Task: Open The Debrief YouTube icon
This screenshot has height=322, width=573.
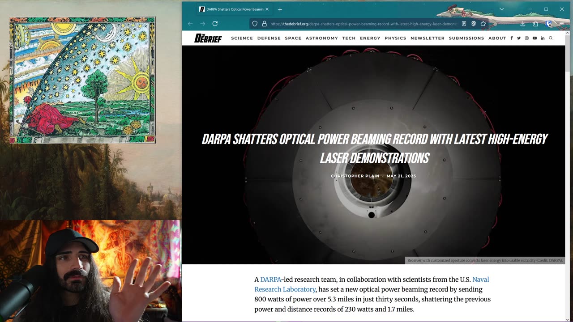Action: (535, 38)
